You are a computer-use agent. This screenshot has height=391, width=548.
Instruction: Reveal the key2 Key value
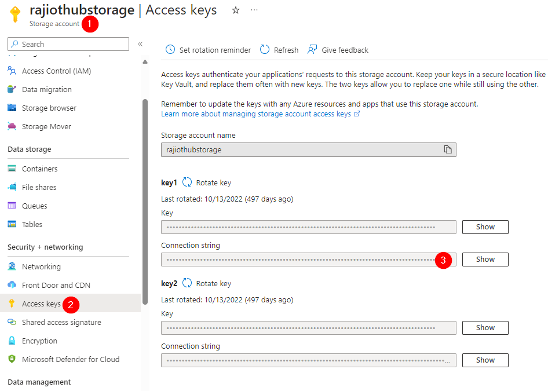tap(485, 328)
